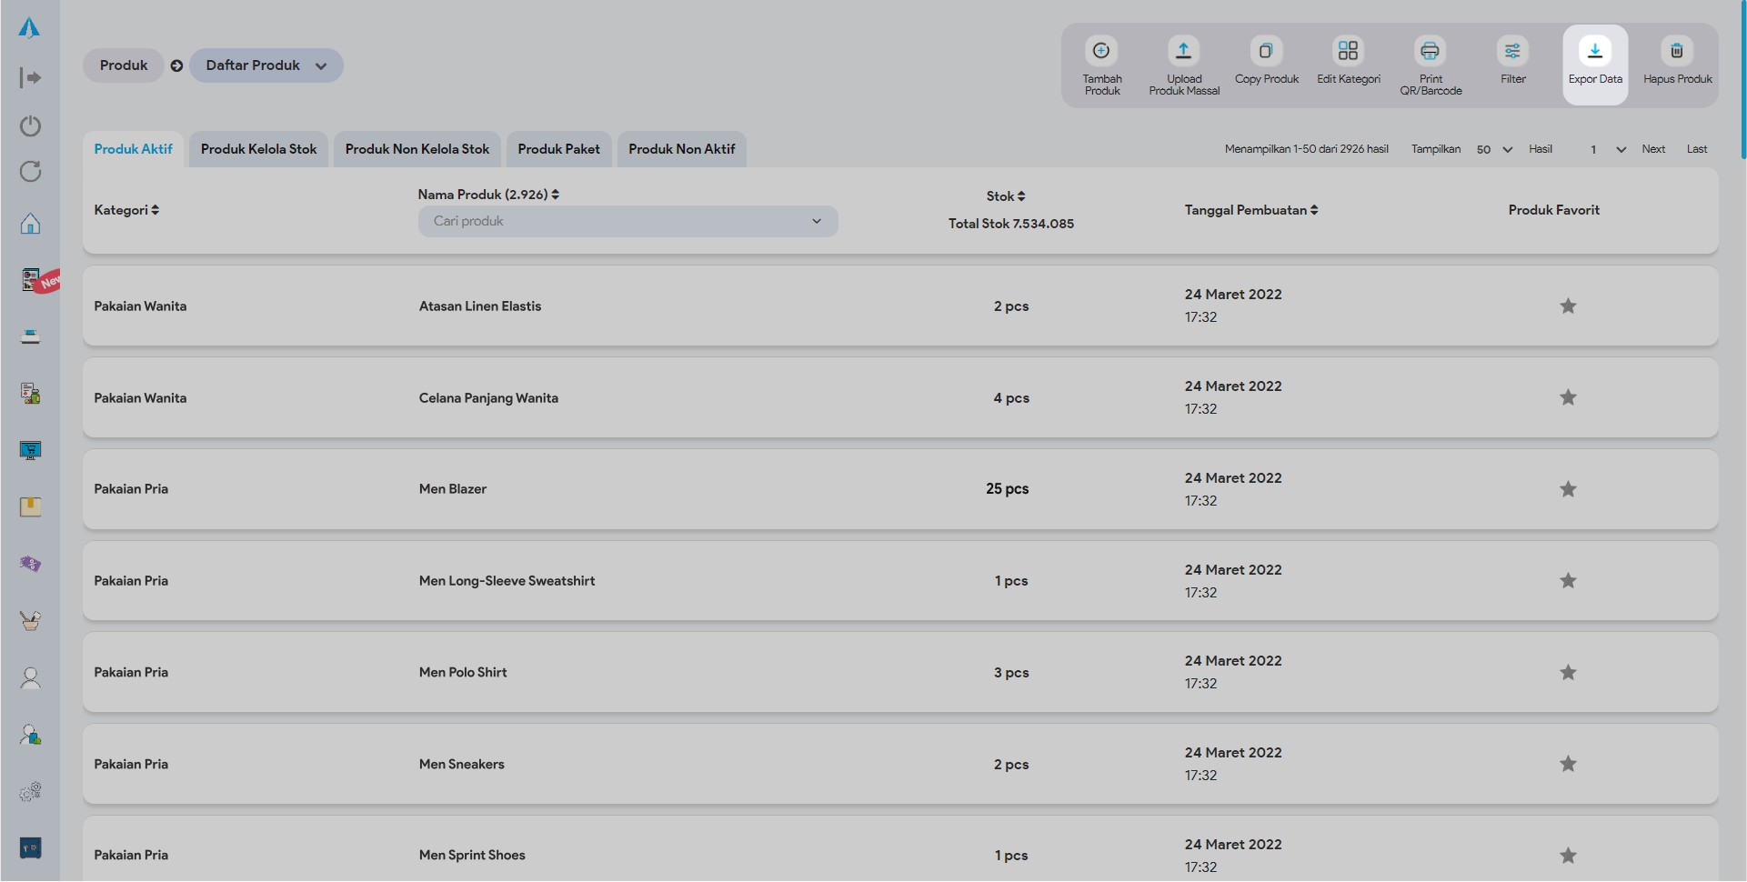Click the Hapus Produk trash icon

coord(1677,51)
